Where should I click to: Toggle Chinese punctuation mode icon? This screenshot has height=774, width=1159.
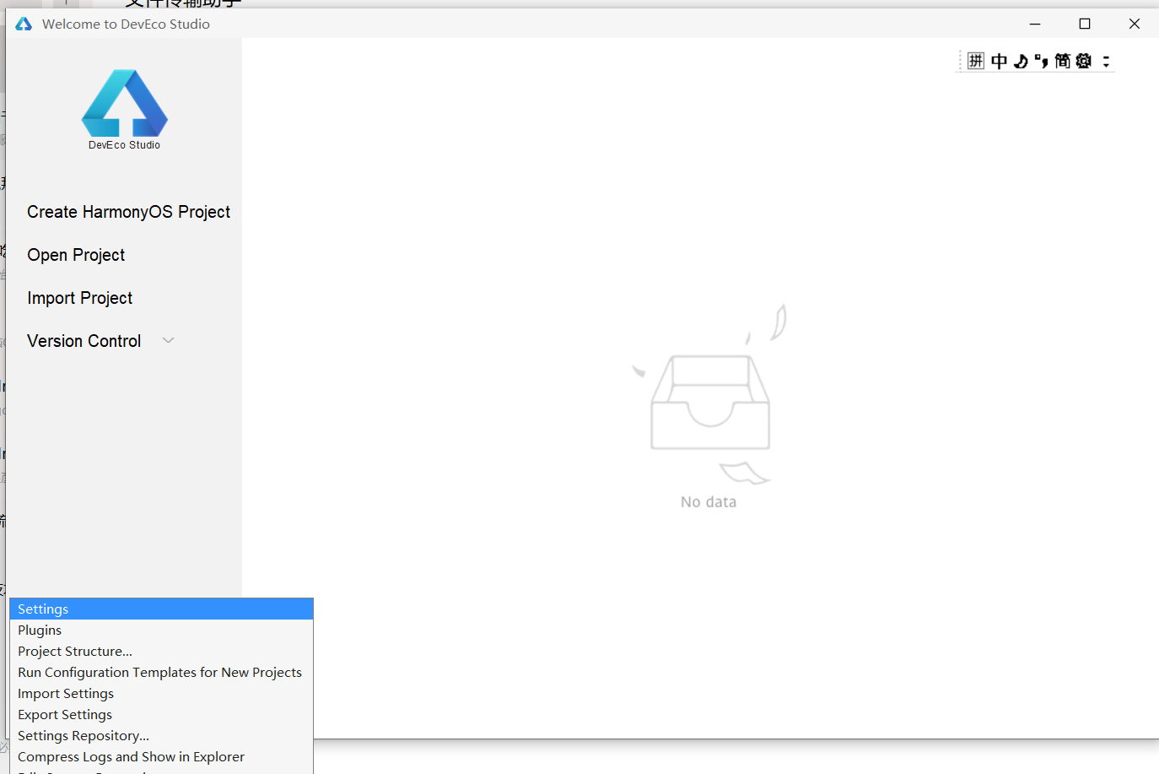pyautogui.click(x=1041, y=61)
